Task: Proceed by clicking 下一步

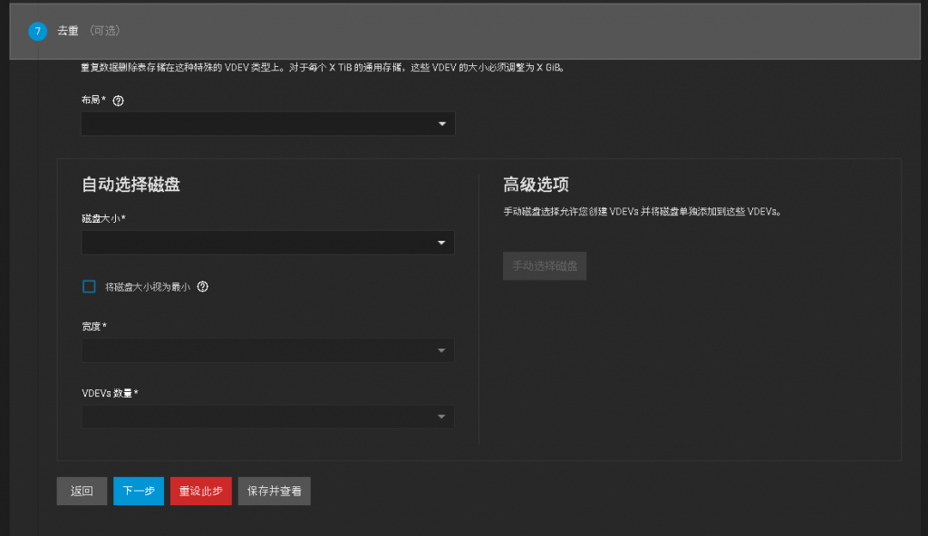Action: (x=139, y=491)
